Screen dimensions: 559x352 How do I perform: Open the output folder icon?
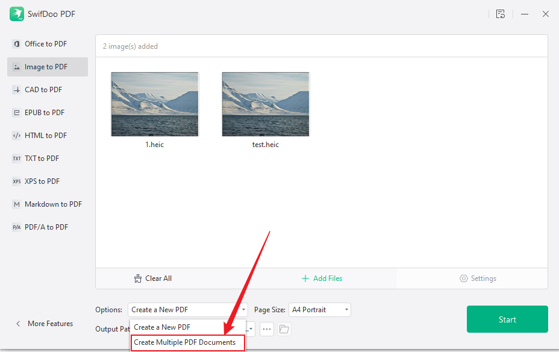pos(283,329)
